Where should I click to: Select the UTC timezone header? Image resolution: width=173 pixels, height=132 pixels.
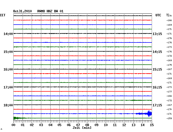click(158, 15)
